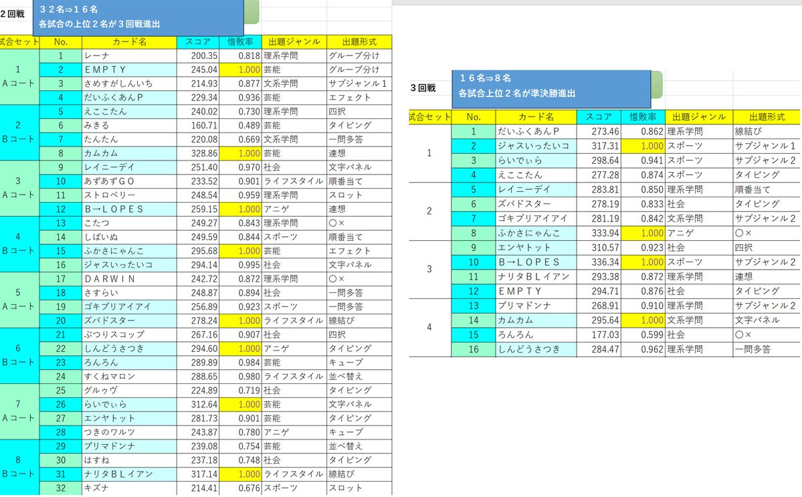Click the loss-rate cell '0.995'
This screenshot has height=497, width=802.
240,265
